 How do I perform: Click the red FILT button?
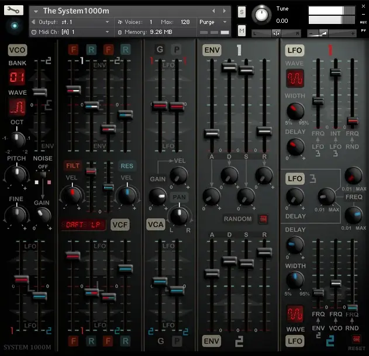[x=73, y=165]
